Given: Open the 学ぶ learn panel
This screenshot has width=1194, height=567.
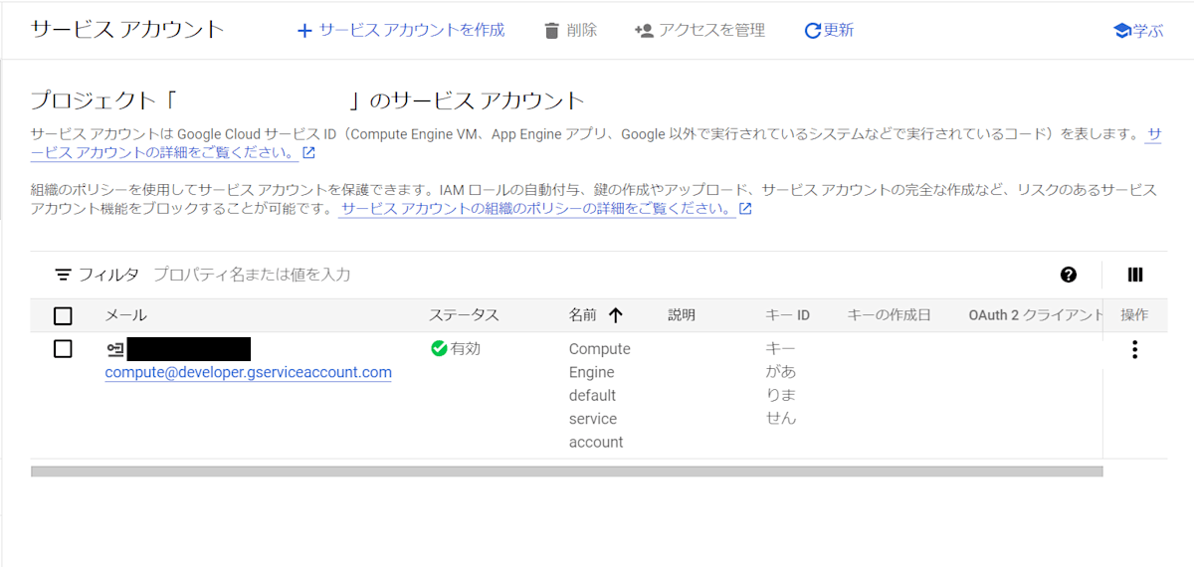Looking at the screenshot, I should coord(1137,31).
